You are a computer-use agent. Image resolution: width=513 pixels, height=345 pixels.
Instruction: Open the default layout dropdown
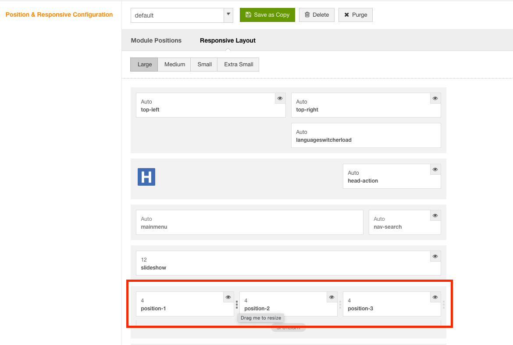tap(228, 15)
